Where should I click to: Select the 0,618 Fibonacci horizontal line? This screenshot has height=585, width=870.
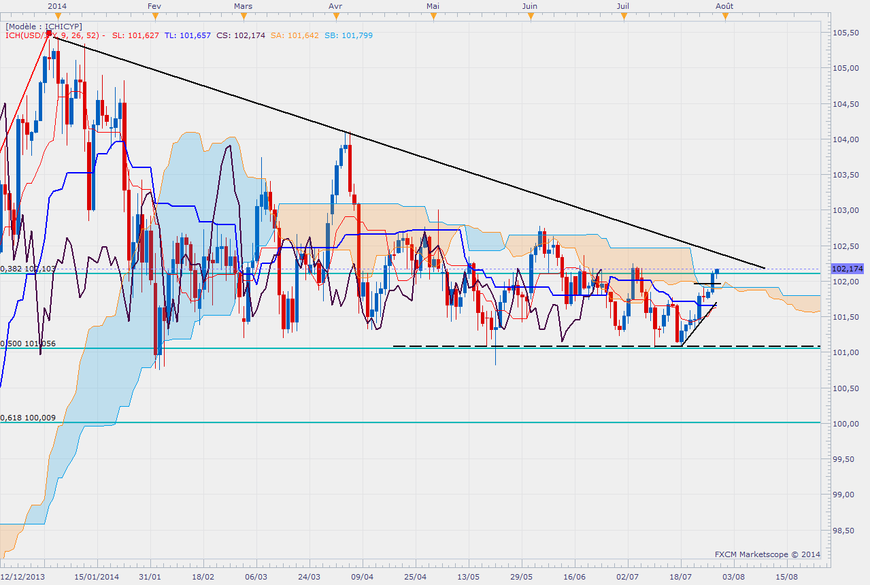[410, 422]
